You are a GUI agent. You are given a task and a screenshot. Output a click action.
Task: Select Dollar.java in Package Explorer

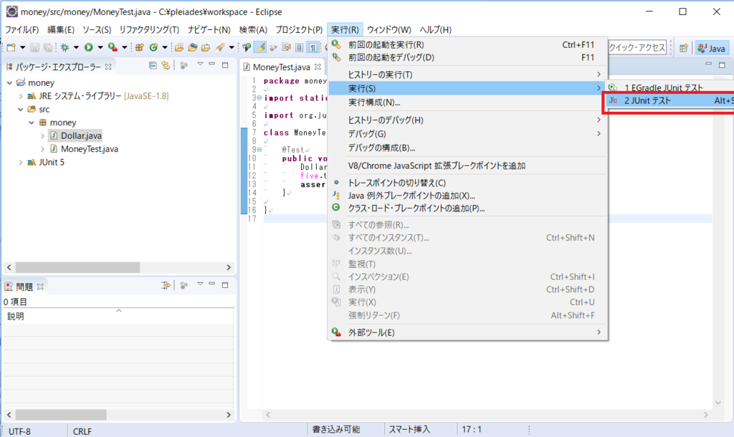click(x=76, y=135)
